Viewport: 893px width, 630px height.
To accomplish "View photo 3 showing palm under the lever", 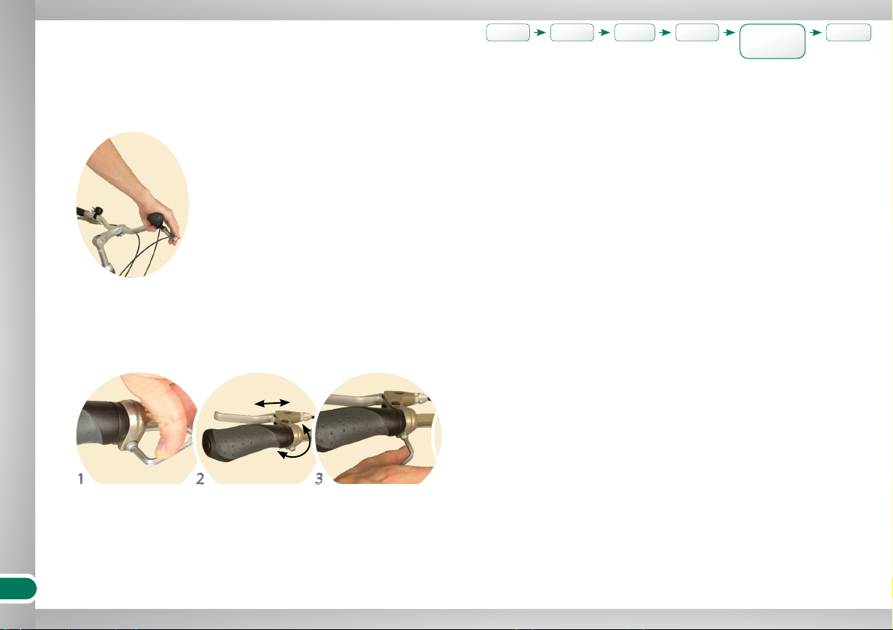I will click(377, 428).
